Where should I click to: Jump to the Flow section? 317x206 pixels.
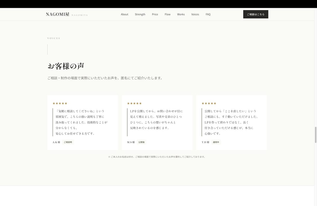tap(168, 14)
